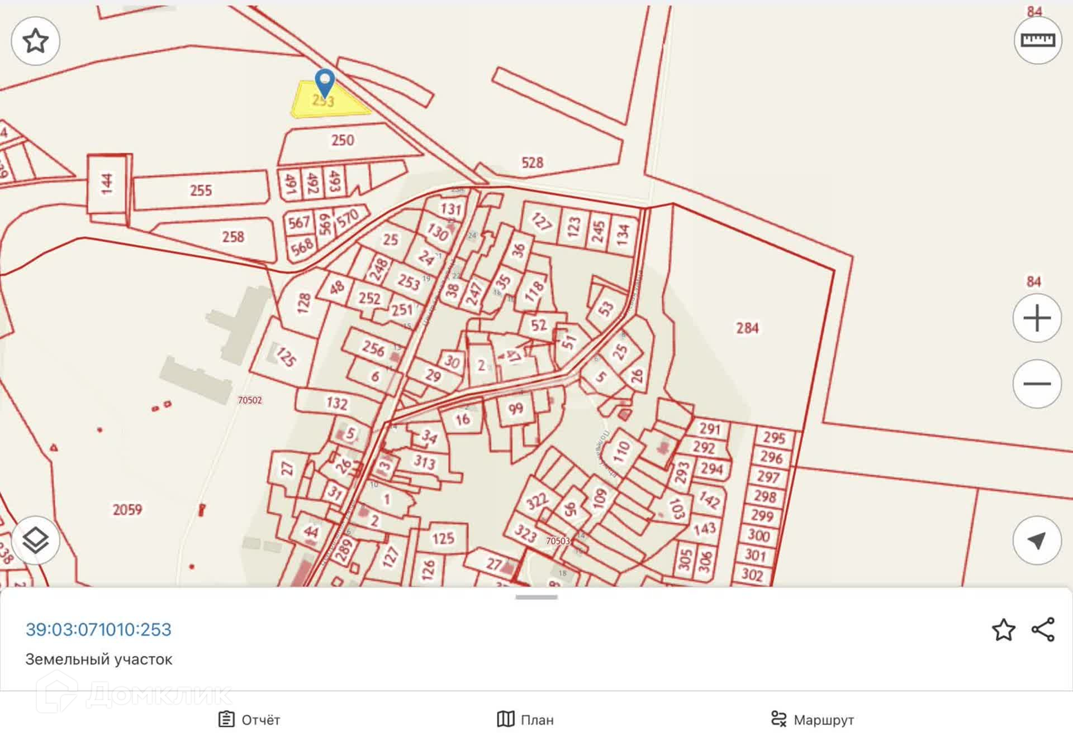Open cadastral number 39:03:071010:253 link
The width and height of the screenshot is (1073, 742).
tap(98, 629)
